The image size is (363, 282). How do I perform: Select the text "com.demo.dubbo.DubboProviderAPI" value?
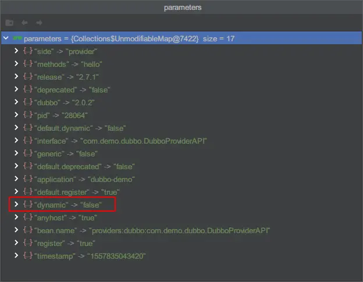click(x=144, y=141)
